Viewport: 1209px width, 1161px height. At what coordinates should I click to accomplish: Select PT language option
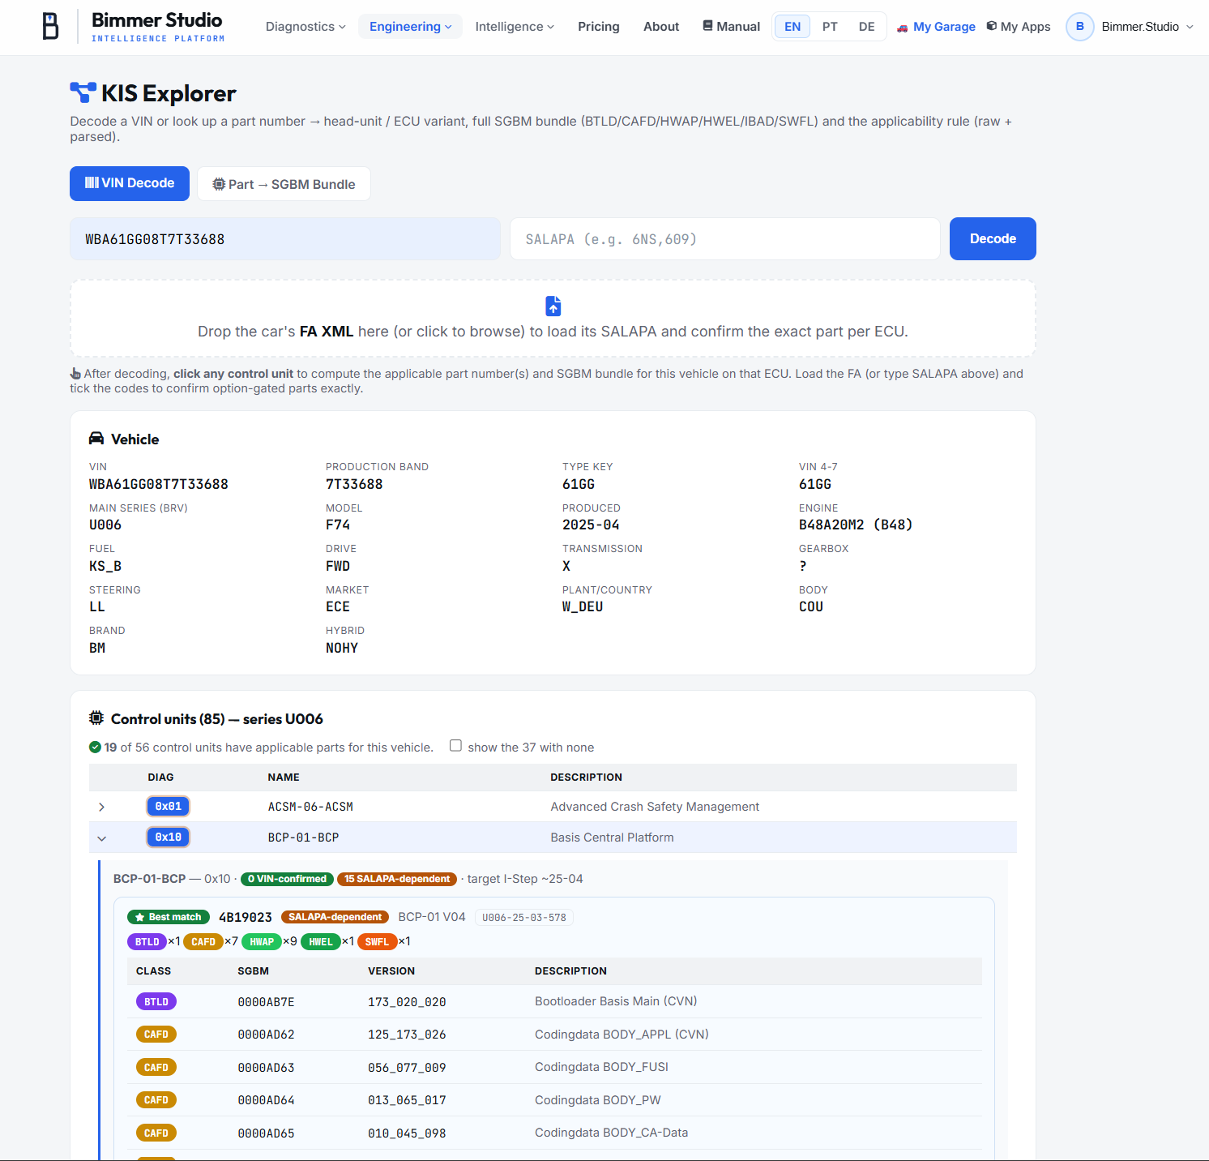830,27
